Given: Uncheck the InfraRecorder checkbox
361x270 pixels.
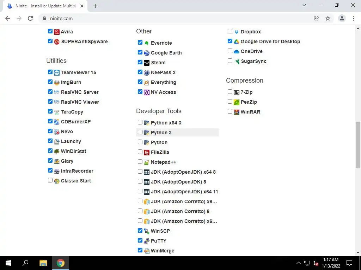Looking at the screenshot, I should (x=50, y=171).
